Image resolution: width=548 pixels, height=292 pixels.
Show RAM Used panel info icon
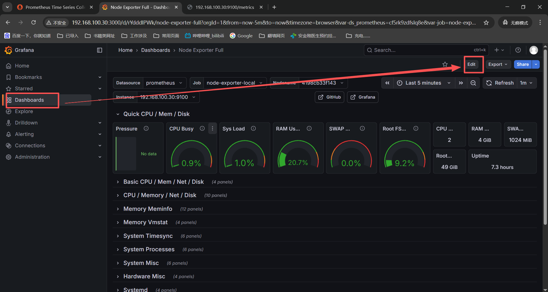coord(309,128)
